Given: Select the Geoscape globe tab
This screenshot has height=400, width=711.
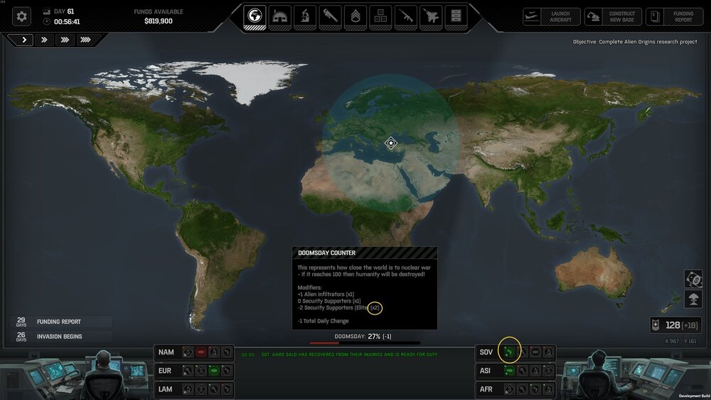Looking at the screenshot, I should pyautogui.click(x=255, y=16).
